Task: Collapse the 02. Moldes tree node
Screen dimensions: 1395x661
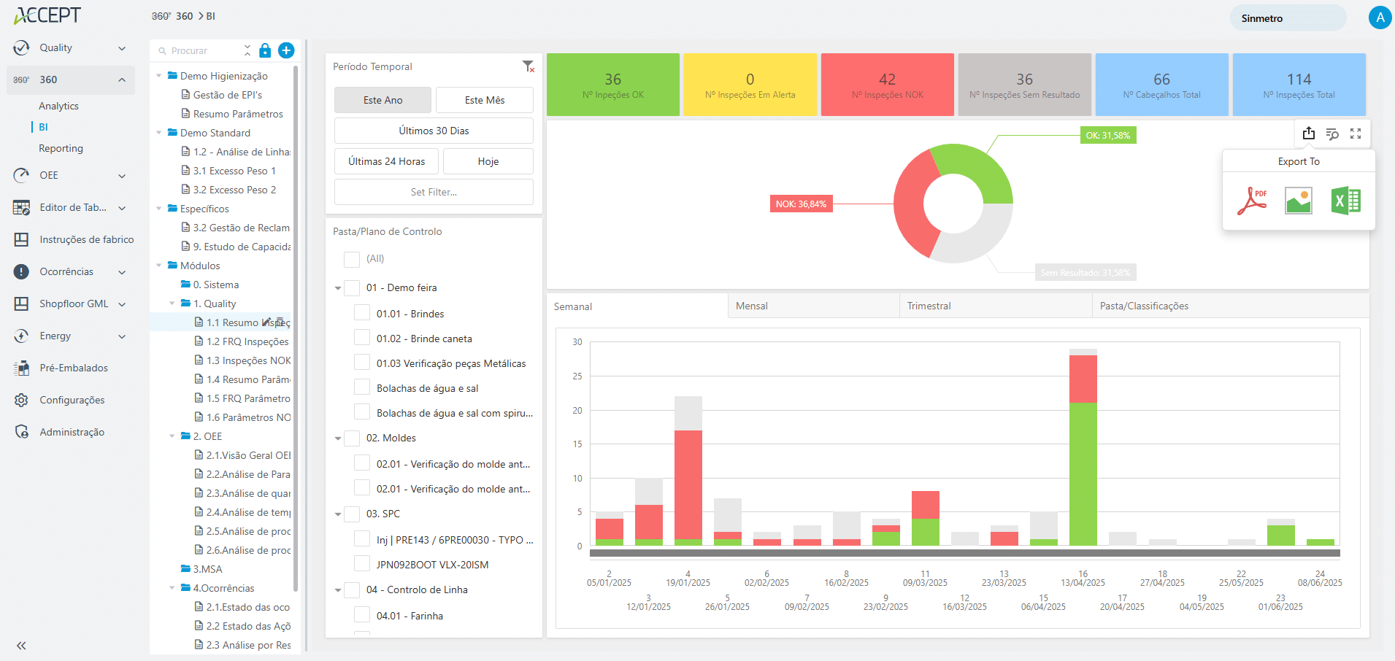Action: tap(338, 438)
